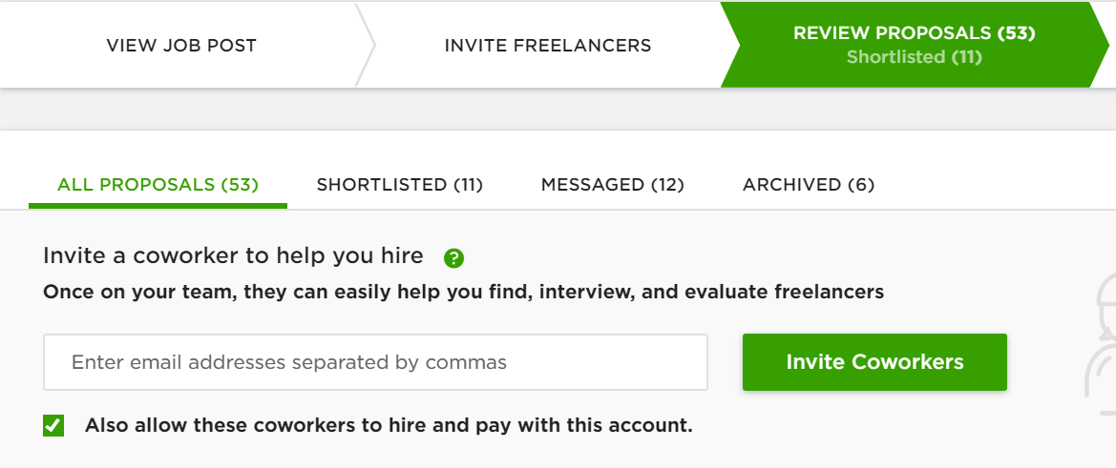This screenshot has height=468, width=1116.
Task: Open the Archived (6) tab
Action: (808, 184)
